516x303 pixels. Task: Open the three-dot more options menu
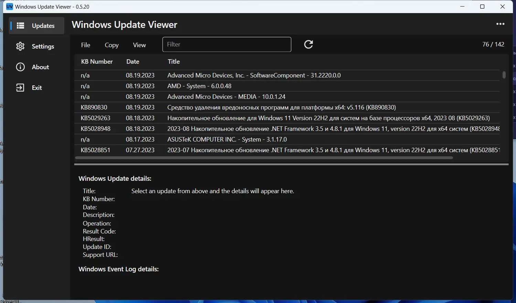pyautogui.click(x=500, y=24)
